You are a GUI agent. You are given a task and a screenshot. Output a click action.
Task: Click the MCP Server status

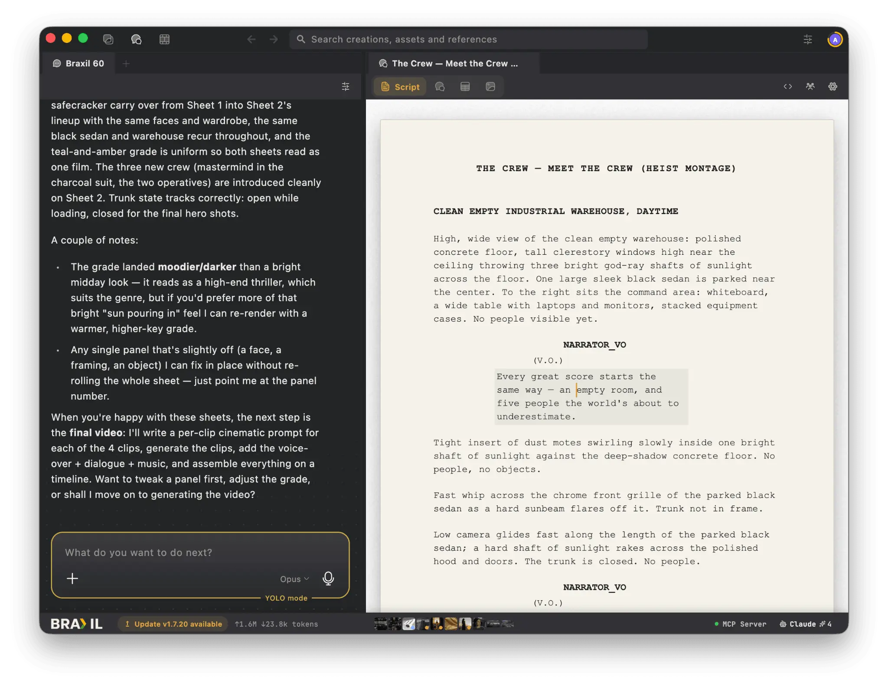point(740,624)
